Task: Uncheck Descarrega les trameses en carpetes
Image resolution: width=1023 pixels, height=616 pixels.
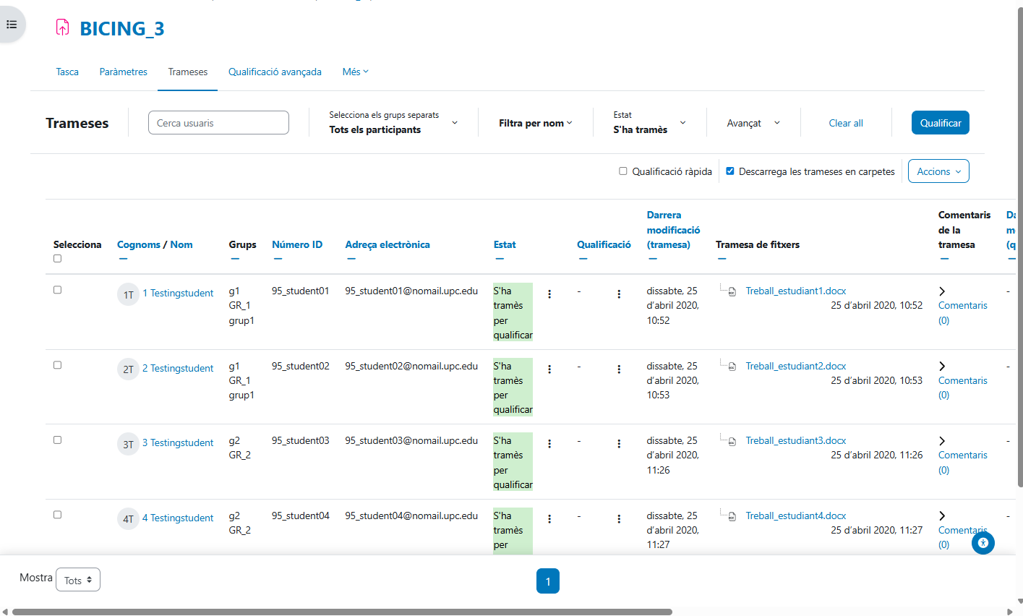Action: [x=730, y=171]
